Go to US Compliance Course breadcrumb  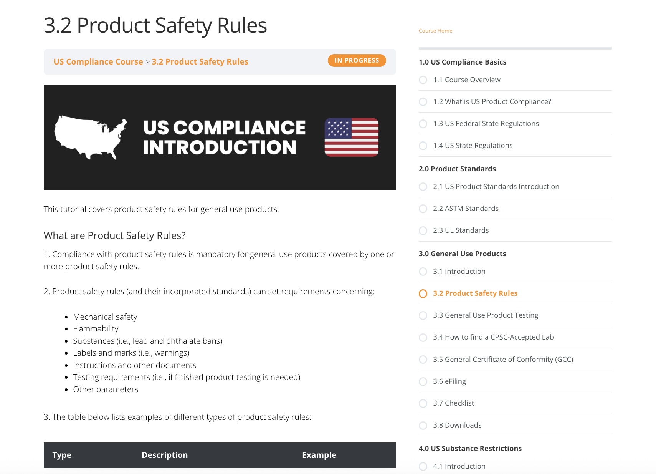click(x=98, y=62)
